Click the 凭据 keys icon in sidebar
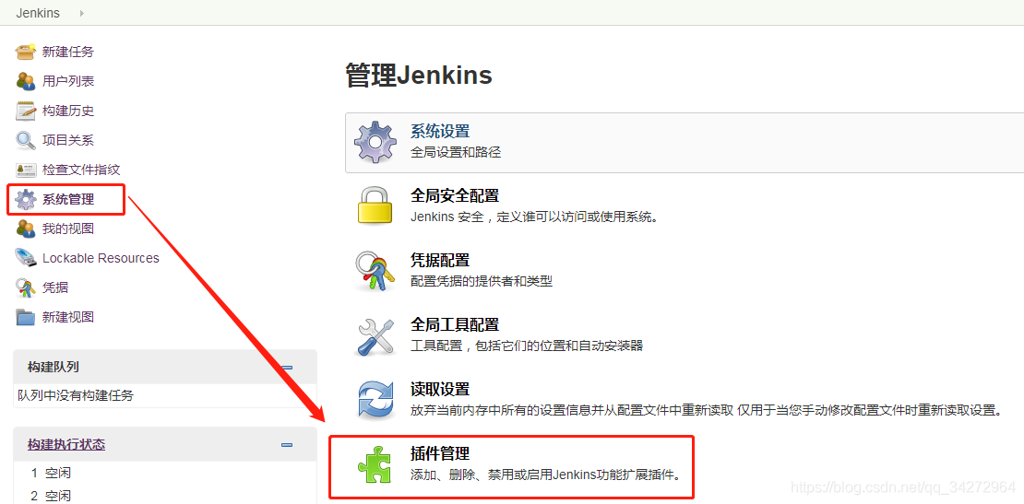This screenshot has height=504, width=1024. [26, 287]
